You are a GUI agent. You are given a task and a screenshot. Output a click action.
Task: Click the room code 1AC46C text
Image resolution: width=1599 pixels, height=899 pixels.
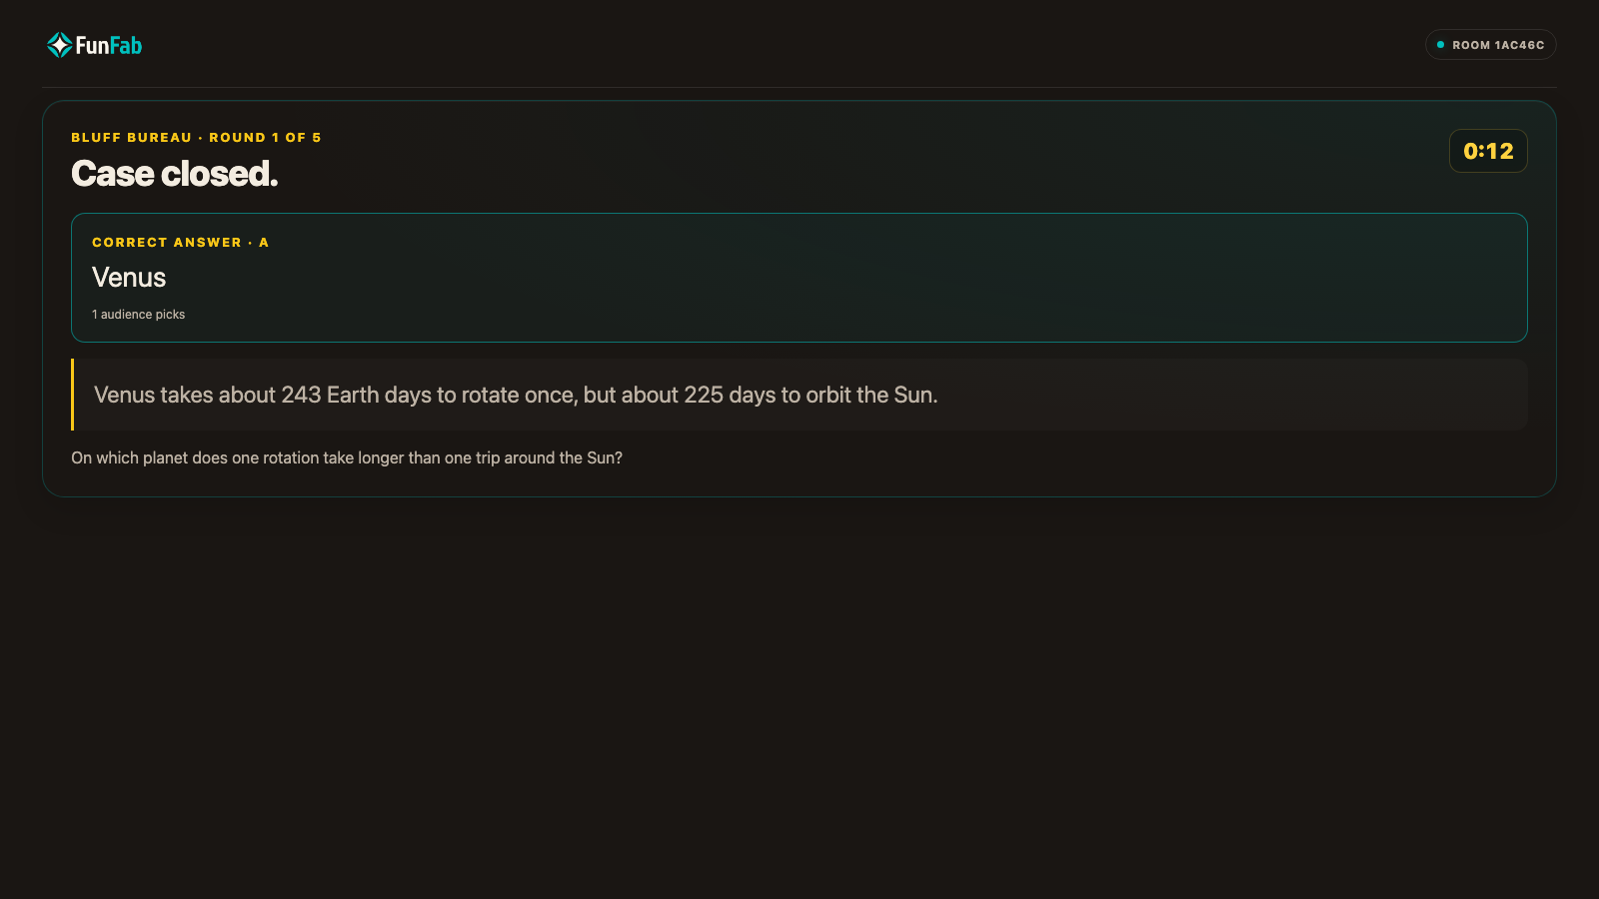(x=1519, y=45)
